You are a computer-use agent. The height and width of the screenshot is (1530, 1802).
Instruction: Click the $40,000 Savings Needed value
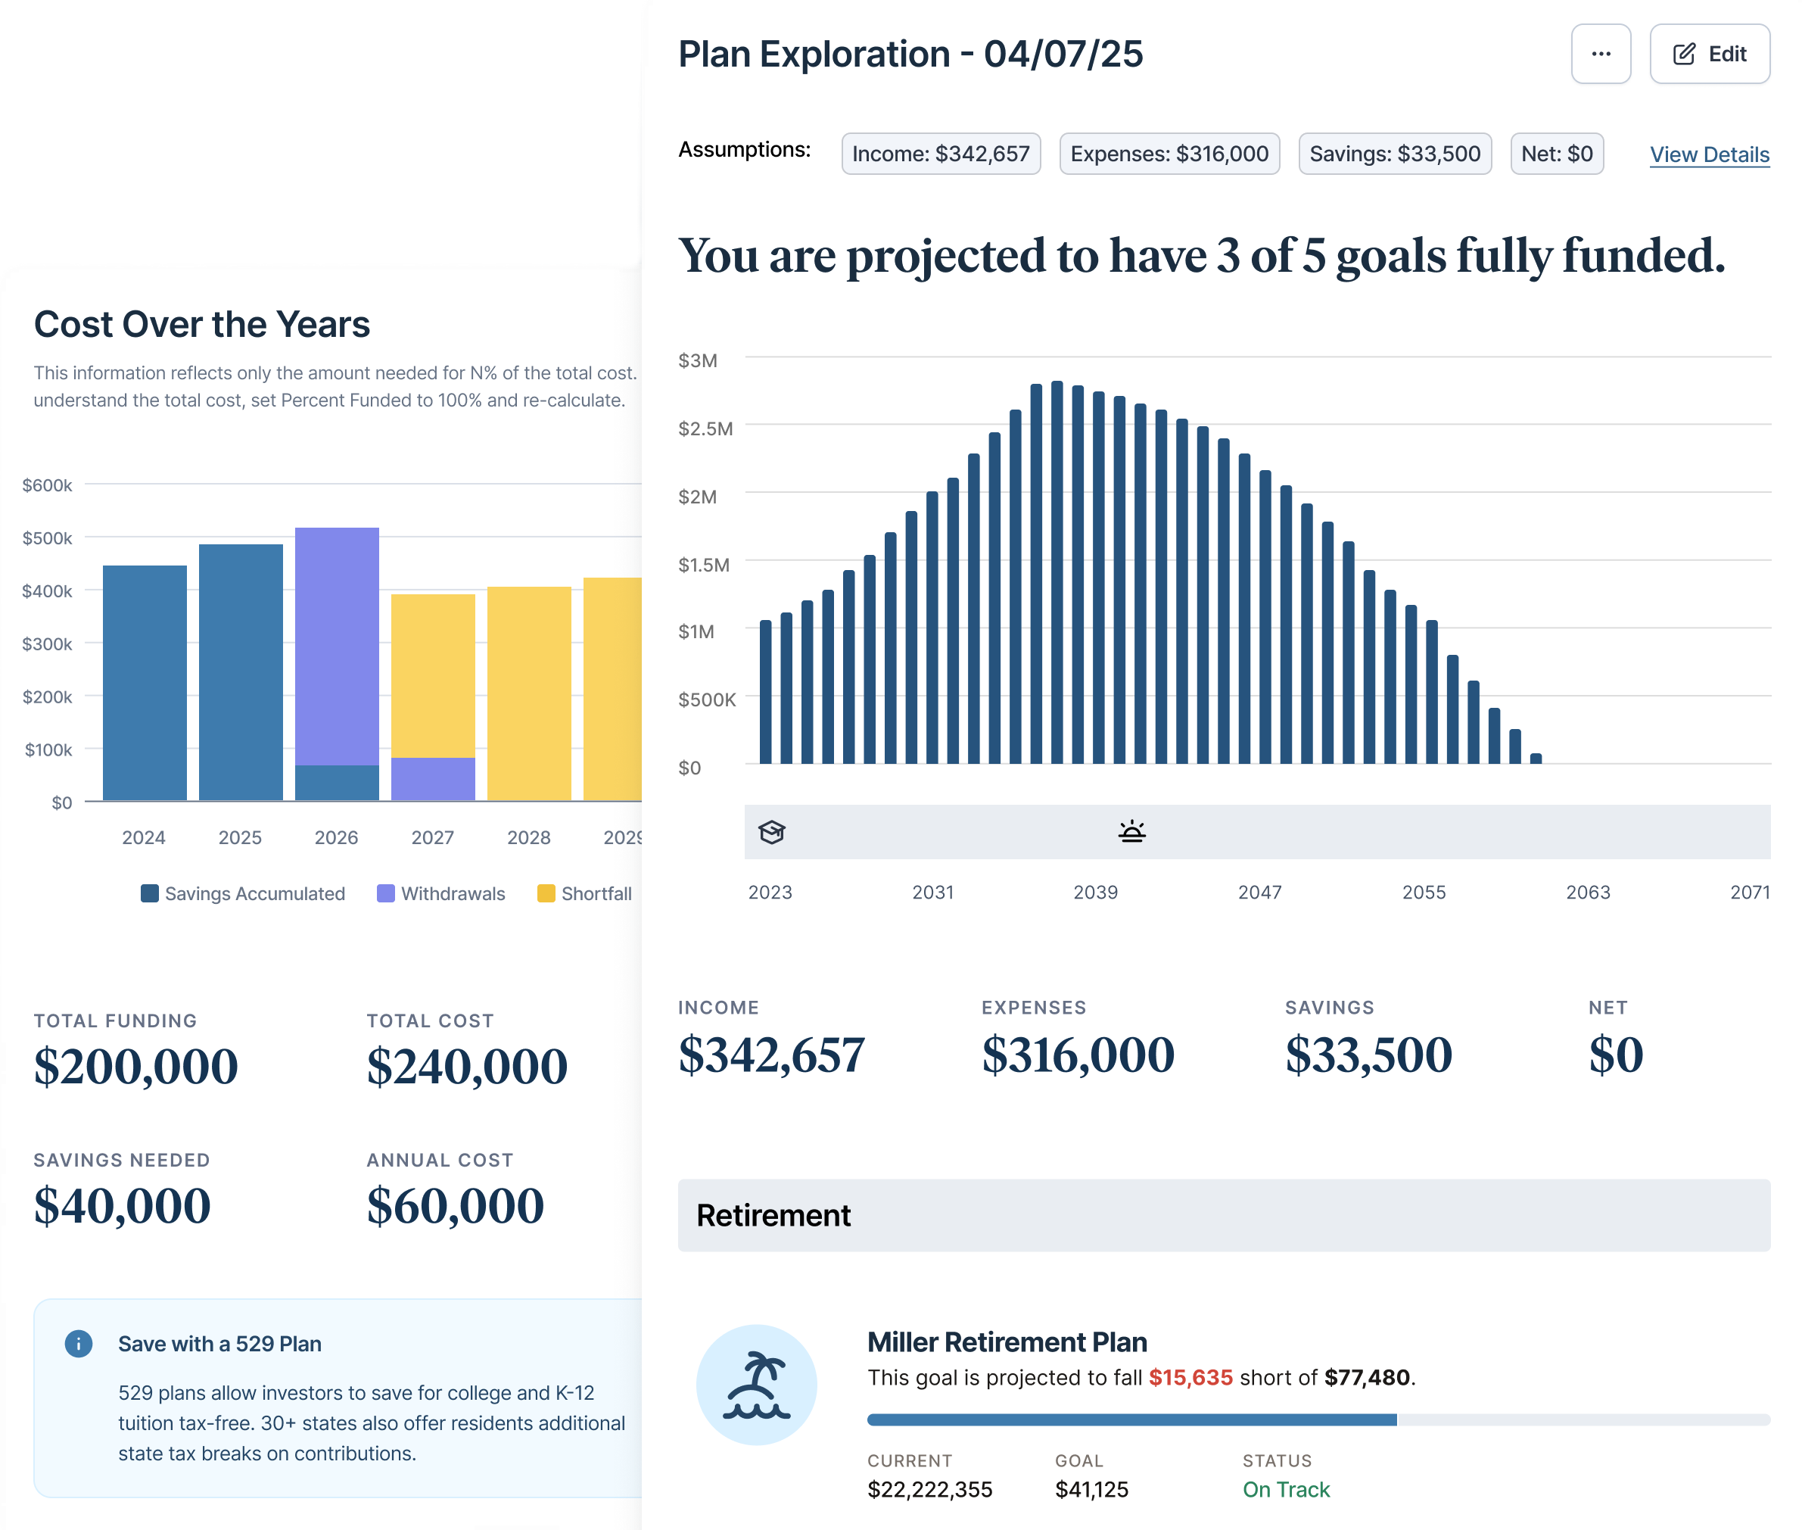121,1207
